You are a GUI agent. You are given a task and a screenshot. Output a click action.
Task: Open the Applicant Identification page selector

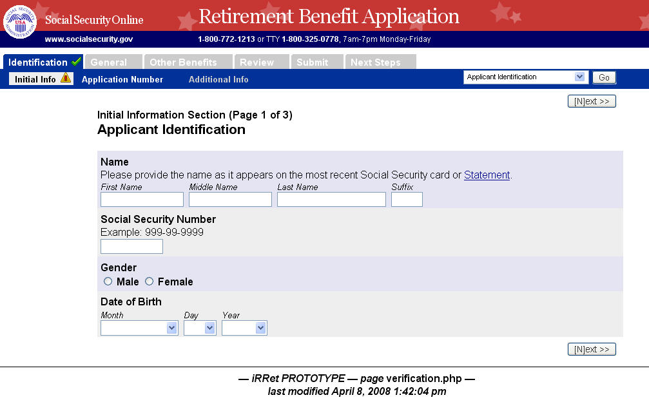coord(525,77)
